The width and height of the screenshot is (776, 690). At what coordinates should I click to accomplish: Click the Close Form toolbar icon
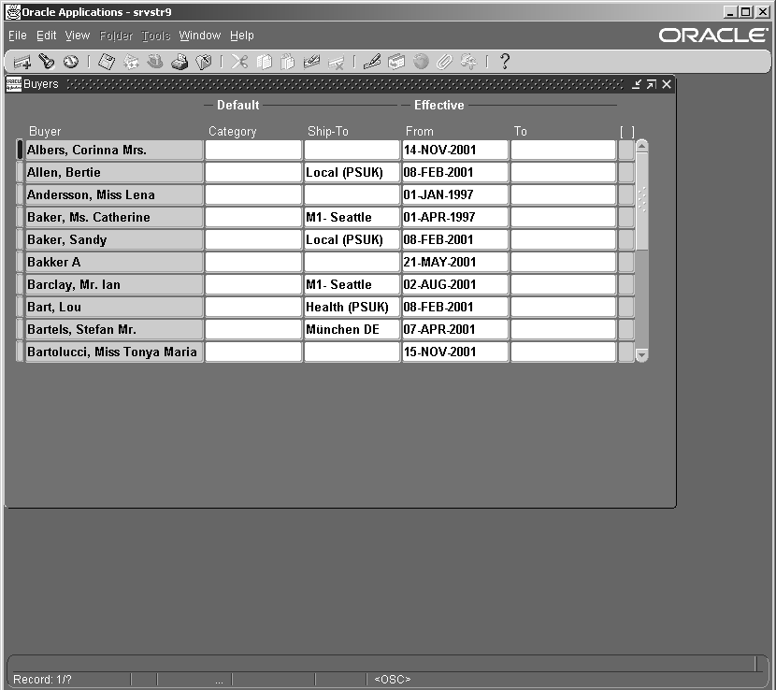(204, 62)
